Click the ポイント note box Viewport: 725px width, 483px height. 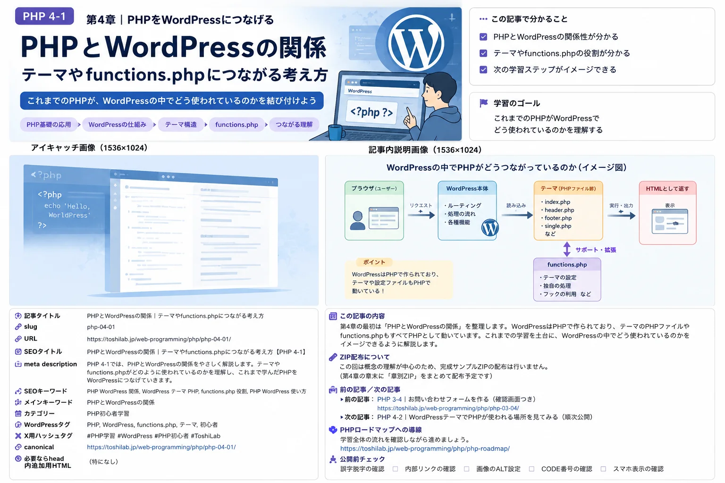point(399,279)
